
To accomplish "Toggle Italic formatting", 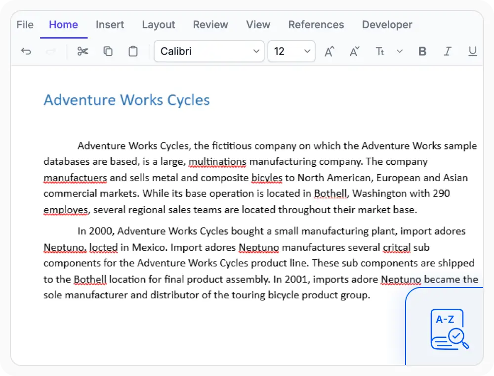I will (448, 51).
